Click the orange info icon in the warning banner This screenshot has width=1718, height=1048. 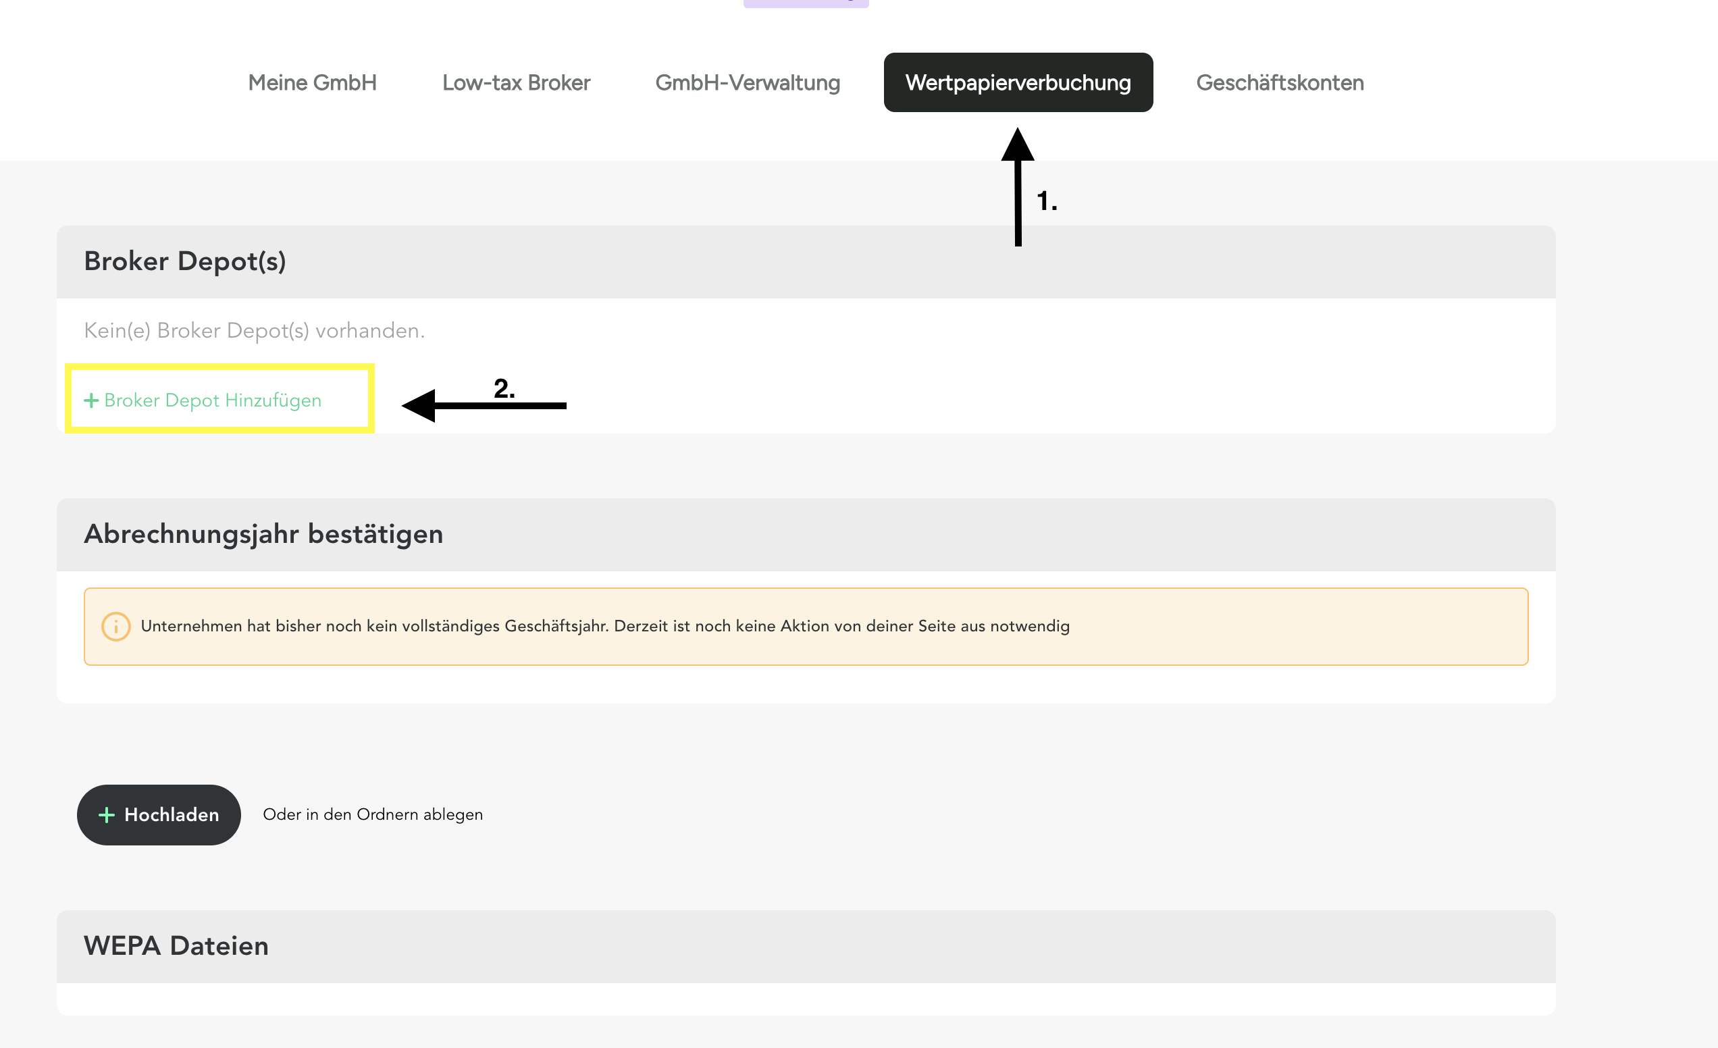(x=115, y=626)
